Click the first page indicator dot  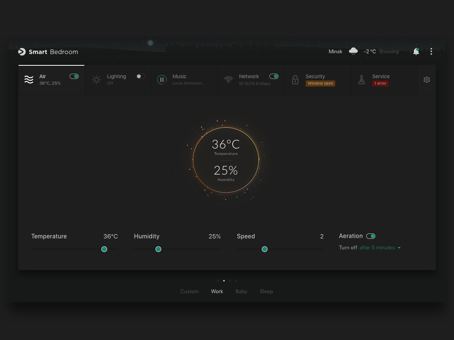coord(218,281)
